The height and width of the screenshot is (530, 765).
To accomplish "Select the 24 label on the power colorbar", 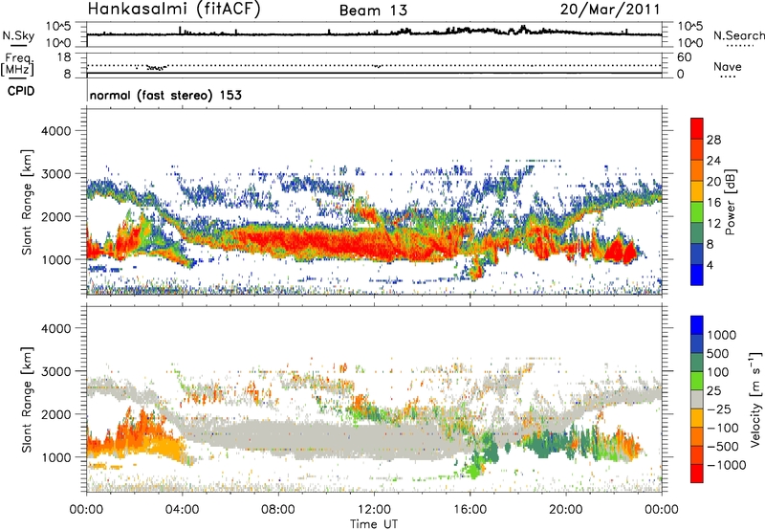I will [x=713, y=161].
